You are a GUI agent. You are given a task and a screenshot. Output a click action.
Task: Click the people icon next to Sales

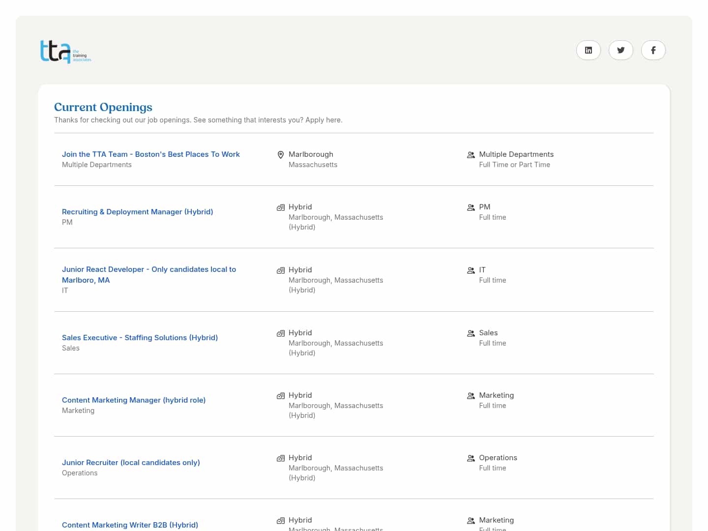click(x=471, y=333)
